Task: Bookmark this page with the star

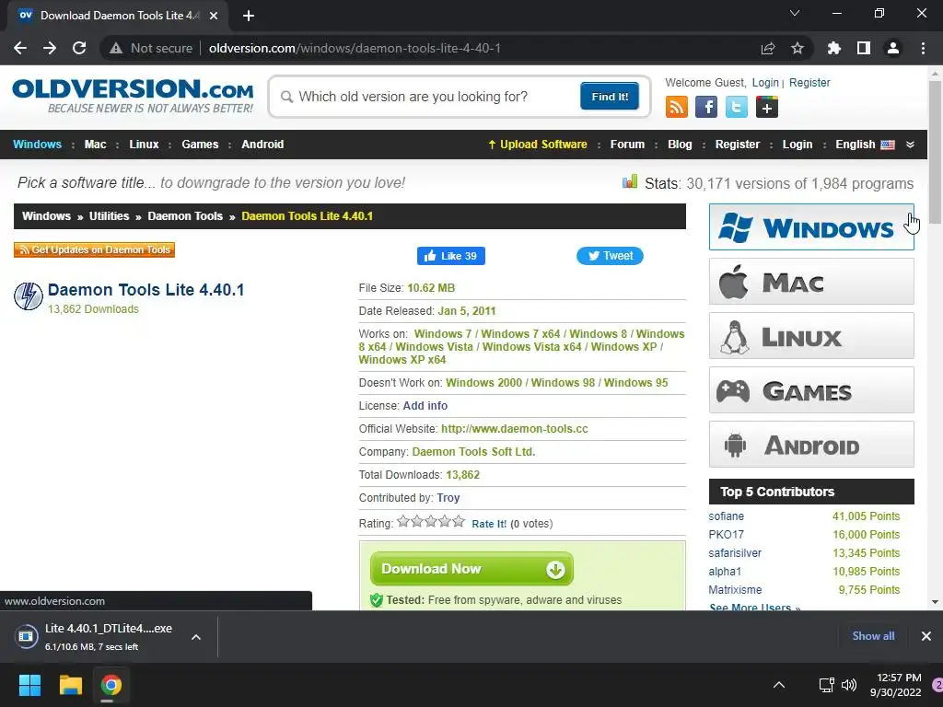Action: pos(797,48)
